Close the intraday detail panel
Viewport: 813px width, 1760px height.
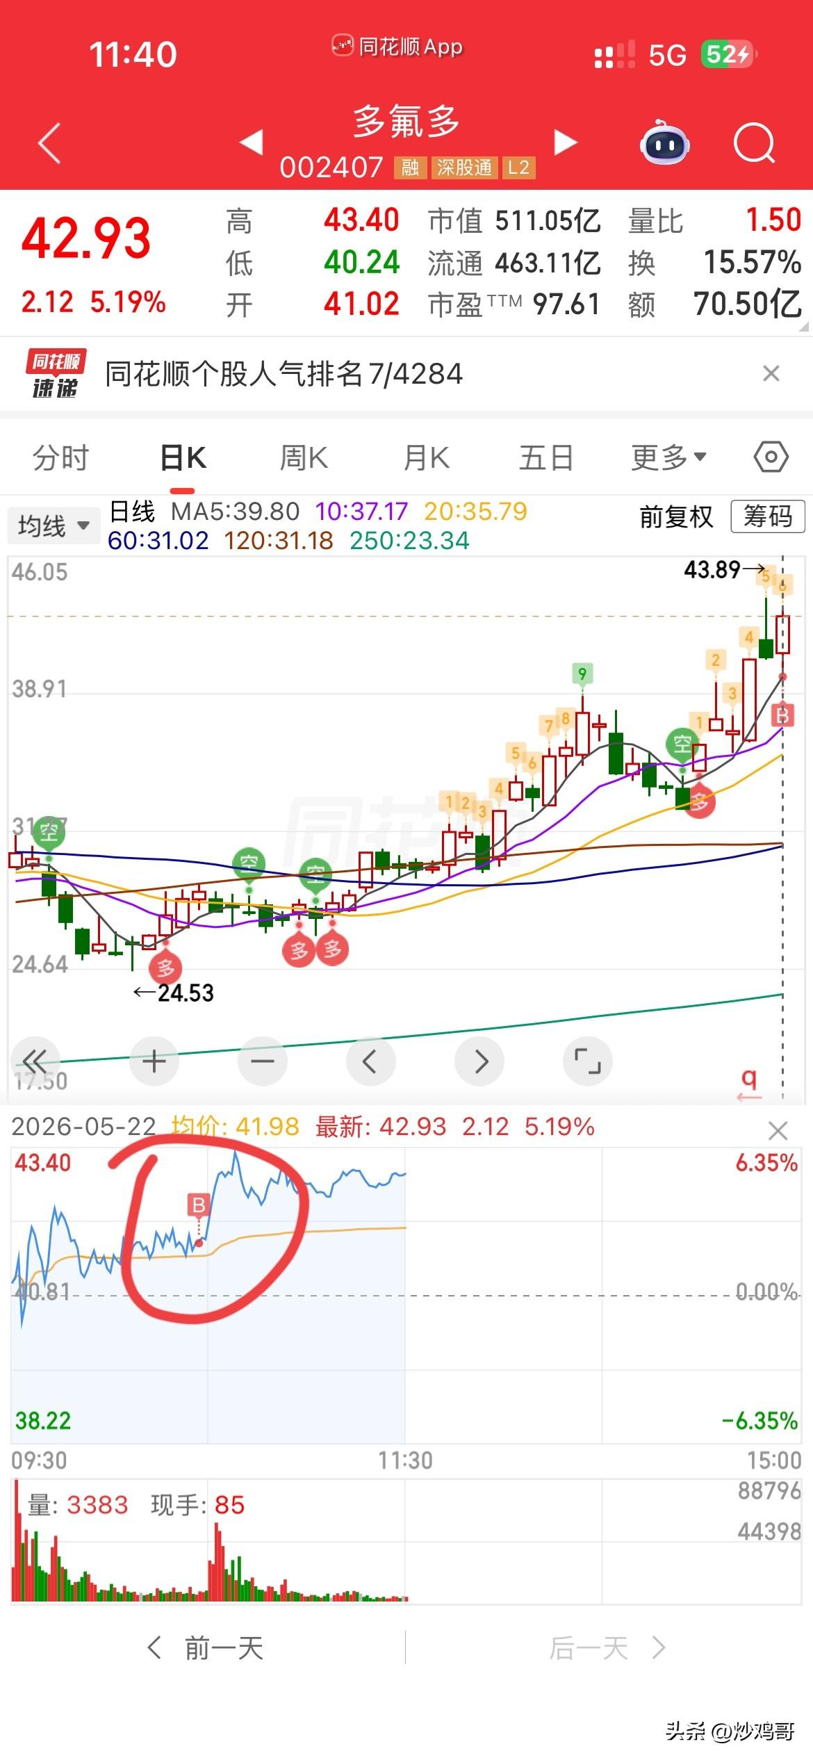pos(778,1131)
